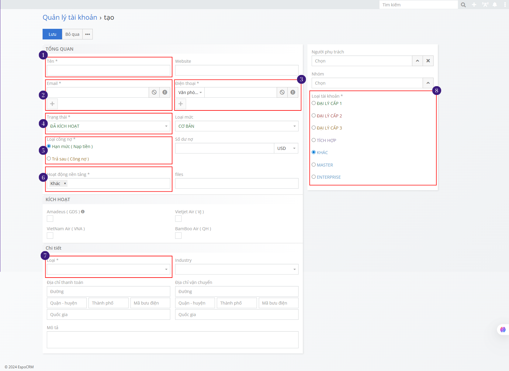Add another phone number with plus button
The image size is (509, 371).
[x=181, y=104]
